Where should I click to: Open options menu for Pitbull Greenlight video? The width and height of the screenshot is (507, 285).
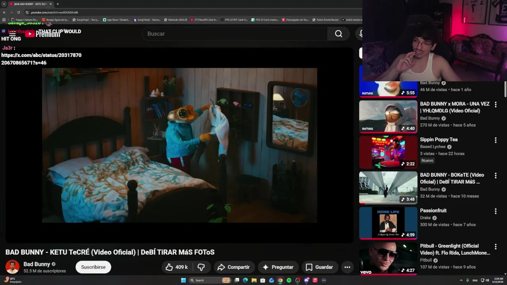click(496, 247)
